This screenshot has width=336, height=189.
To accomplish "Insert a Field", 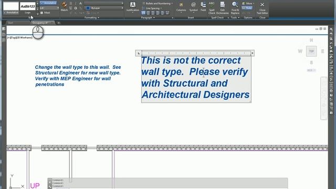I will point(203,7).
